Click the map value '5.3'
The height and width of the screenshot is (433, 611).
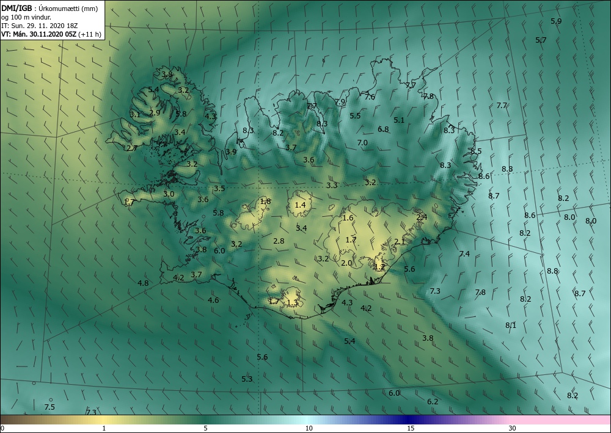[247, 379]
